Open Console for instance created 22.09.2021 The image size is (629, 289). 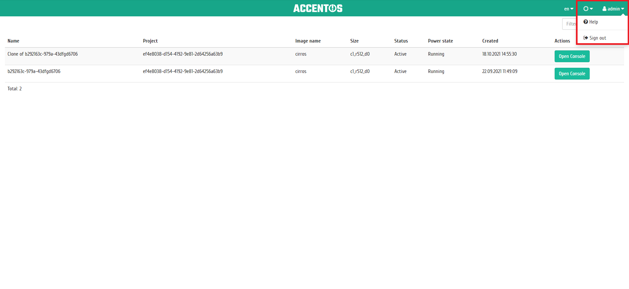pyautogui.click(x=572, y=74)
